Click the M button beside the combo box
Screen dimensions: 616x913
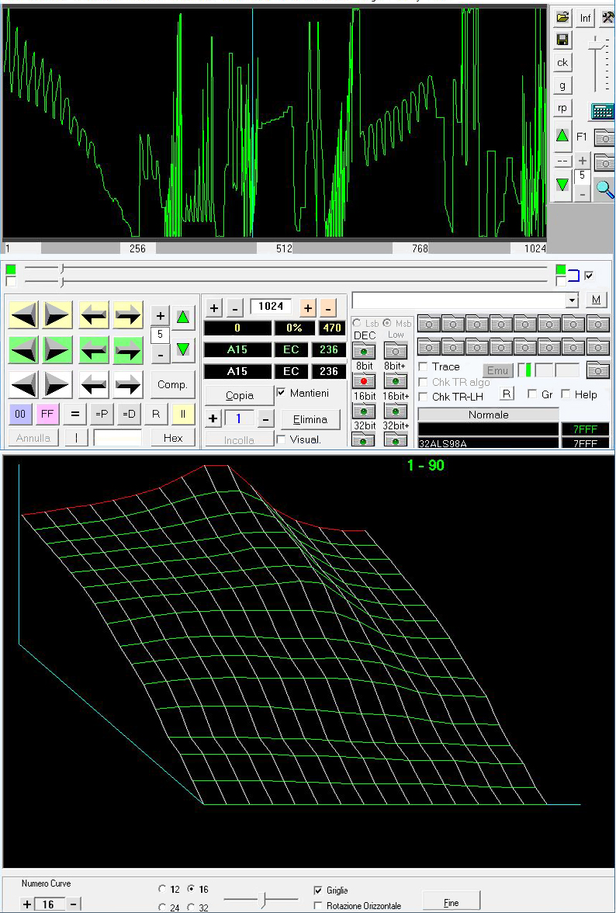coord(596,300)
